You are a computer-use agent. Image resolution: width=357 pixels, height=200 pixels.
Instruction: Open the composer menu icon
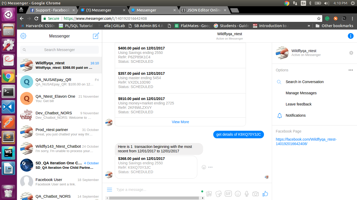point(110,190)
